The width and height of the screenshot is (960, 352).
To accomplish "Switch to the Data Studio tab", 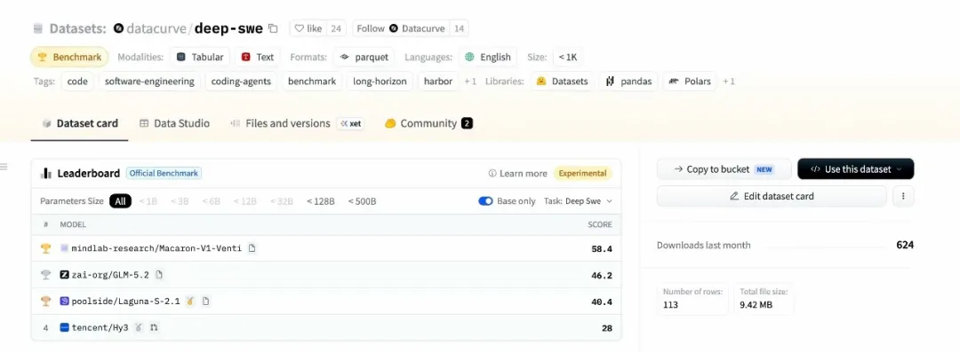I will pyautogui.click(x=174, y=123).
